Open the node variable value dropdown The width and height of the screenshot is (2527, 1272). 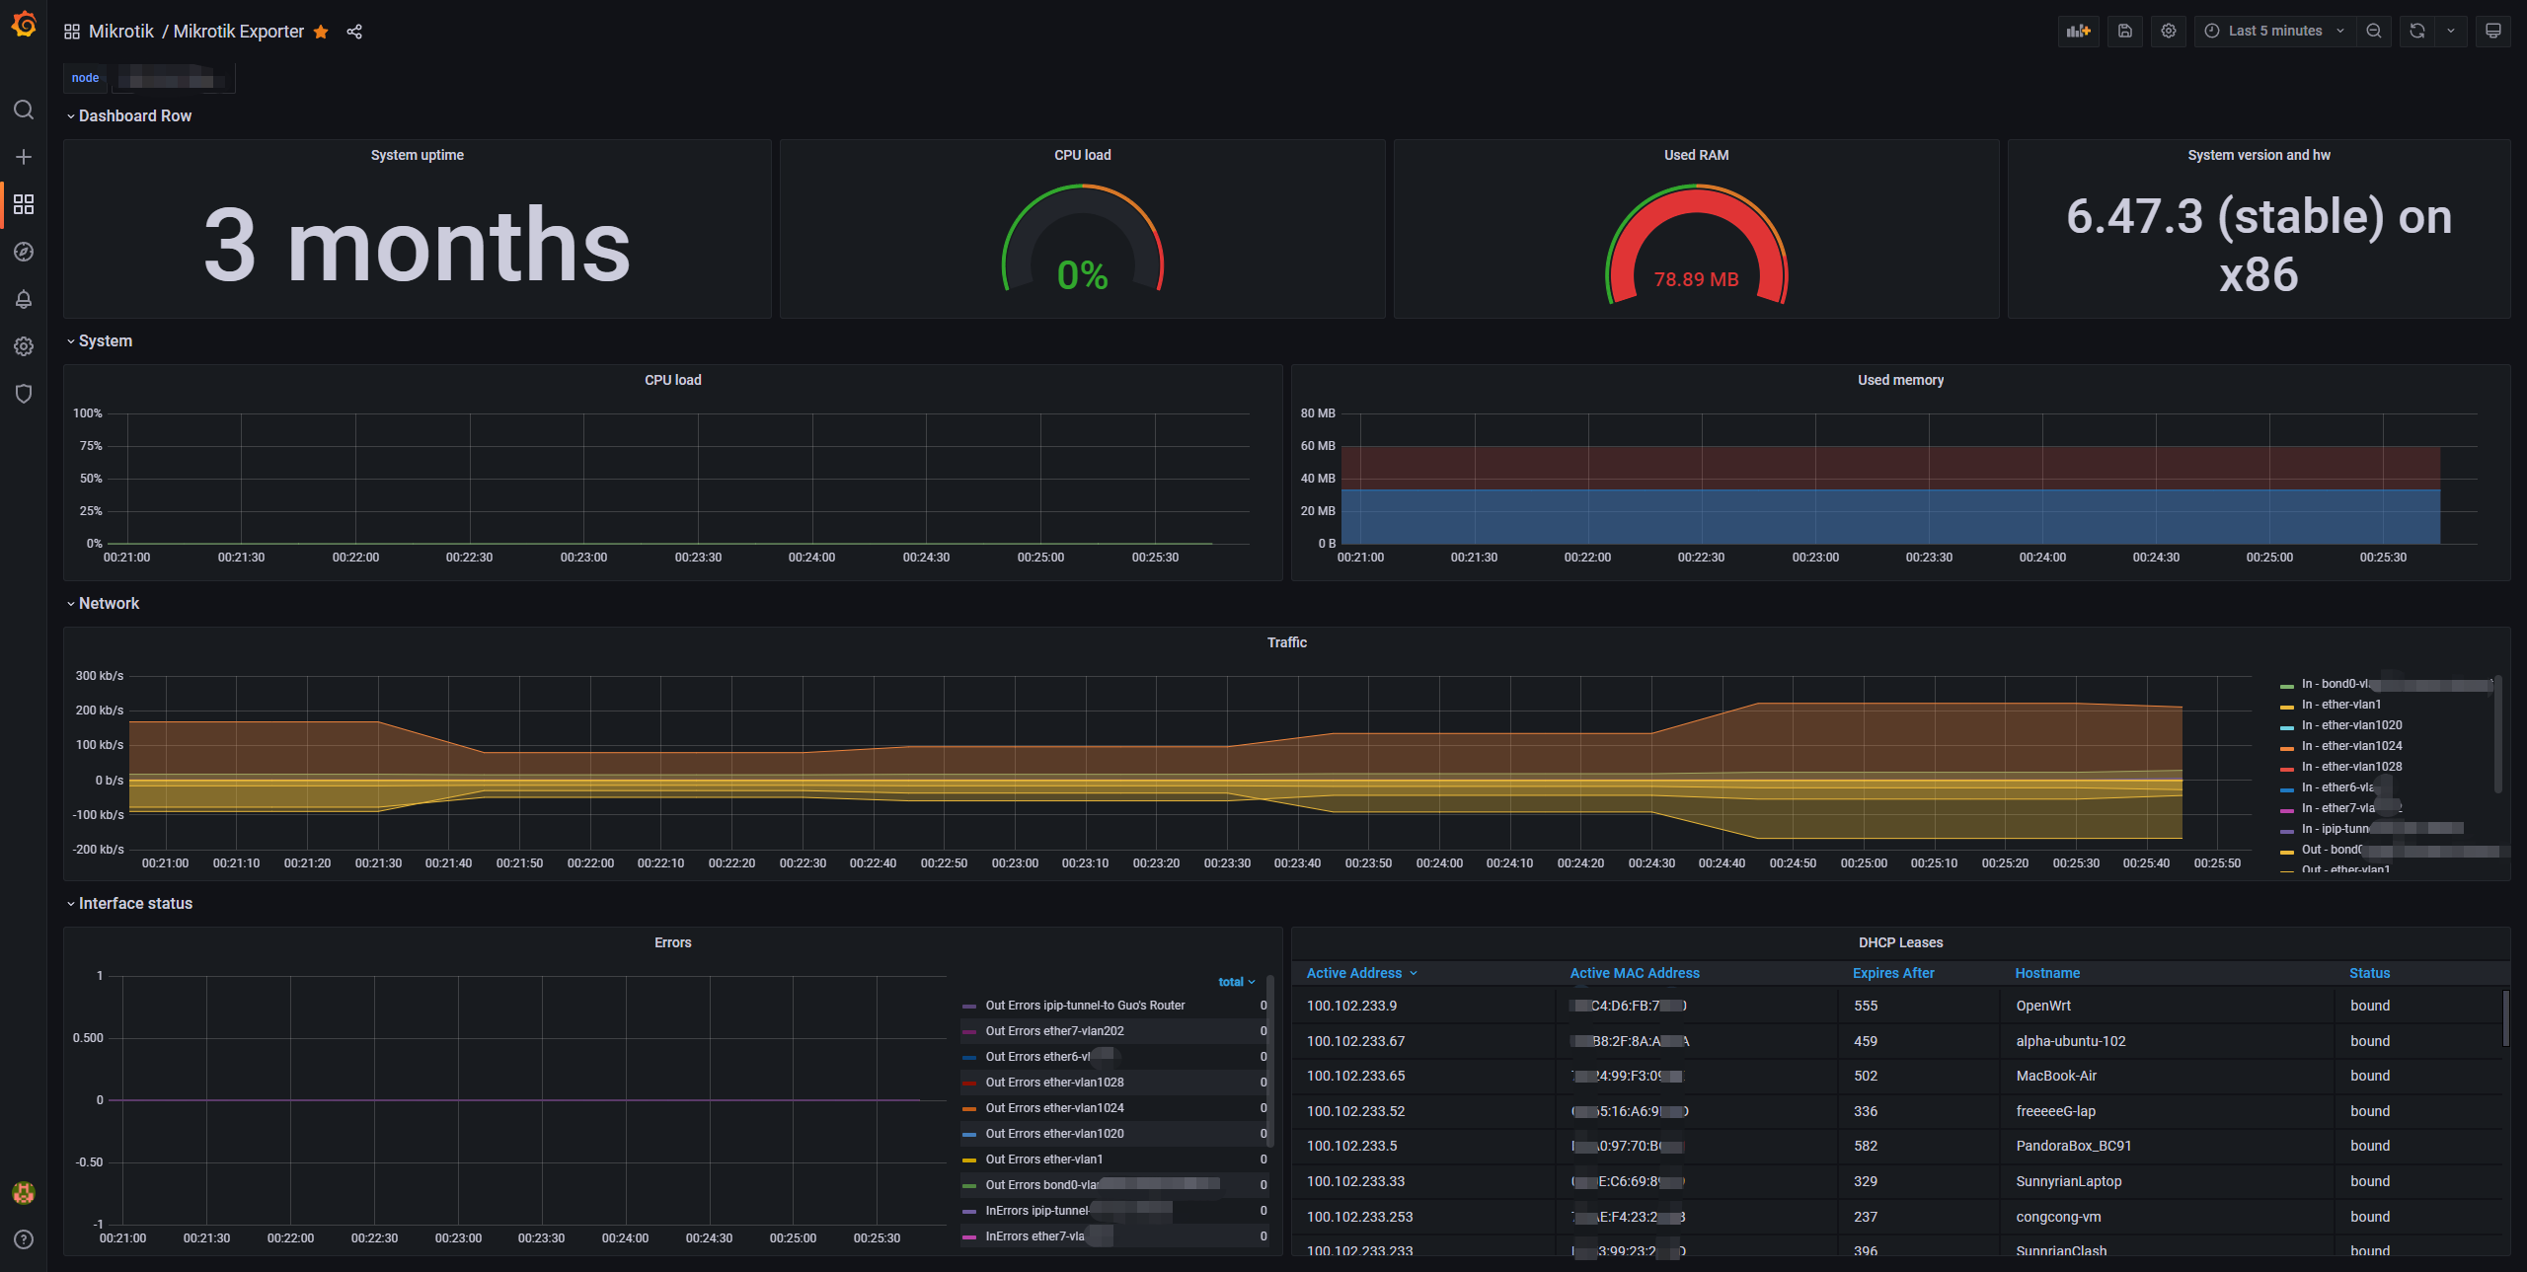[x=172, y=78]
